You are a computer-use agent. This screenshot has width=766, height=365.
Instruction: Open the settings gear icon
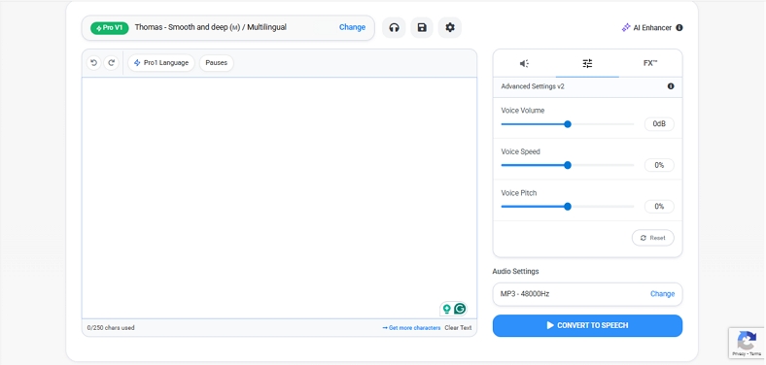point(450,28)
